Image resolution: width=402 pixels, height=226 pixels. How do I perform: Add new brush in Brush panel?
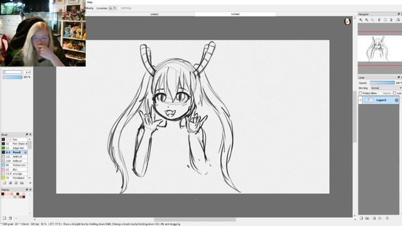pos(4,183)
